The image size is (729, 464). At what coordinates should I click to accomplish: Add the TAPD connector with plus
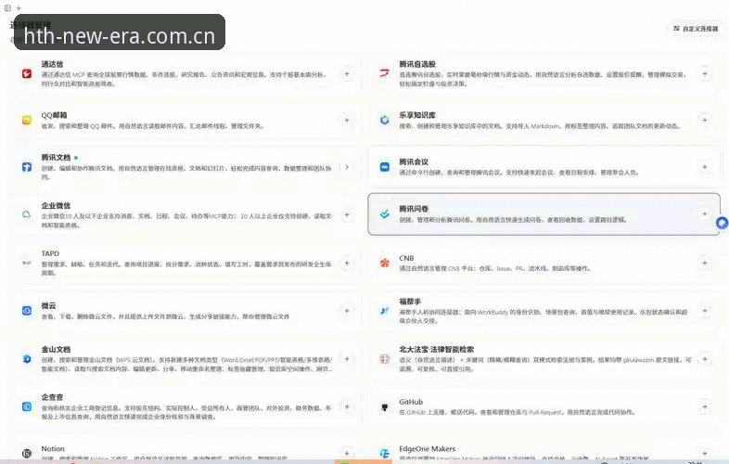[347, 263]
